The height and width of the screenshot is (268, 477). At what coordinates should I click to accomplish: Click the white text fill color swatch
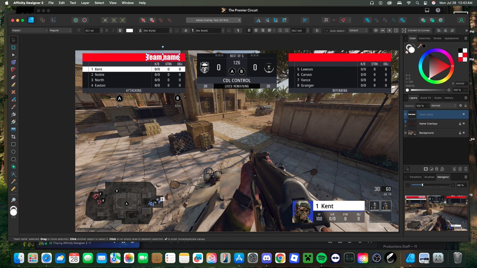point(130,30)
